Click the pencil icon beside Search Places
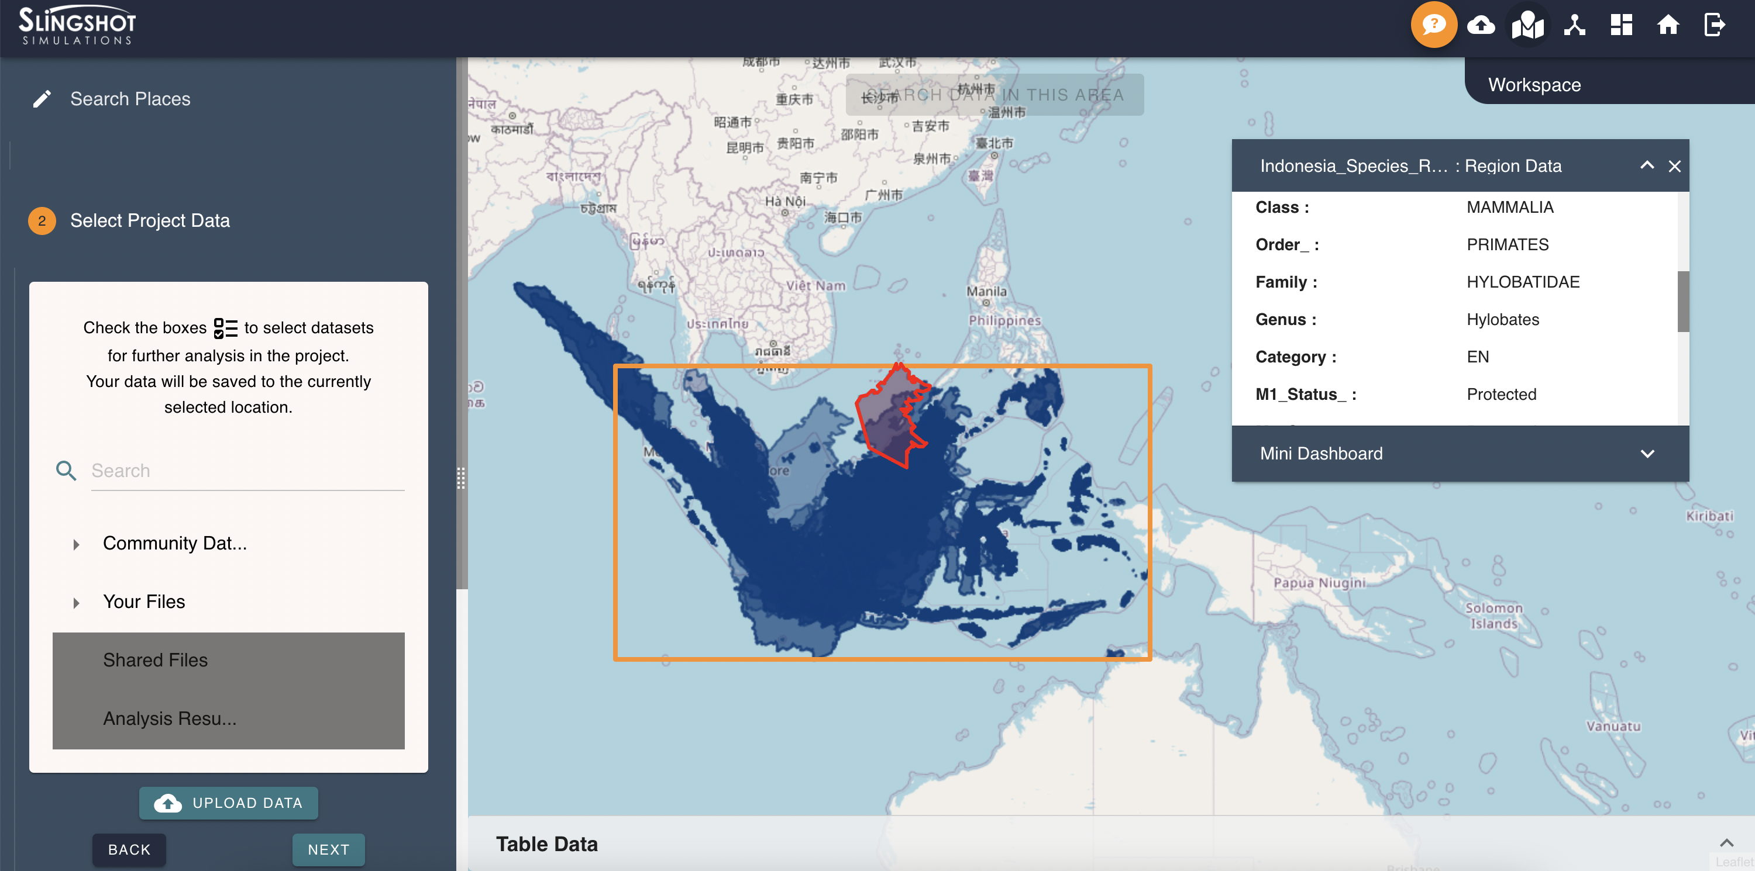Screen dimensions: 1755x871 pyautogui.click(x=42, y=99)
